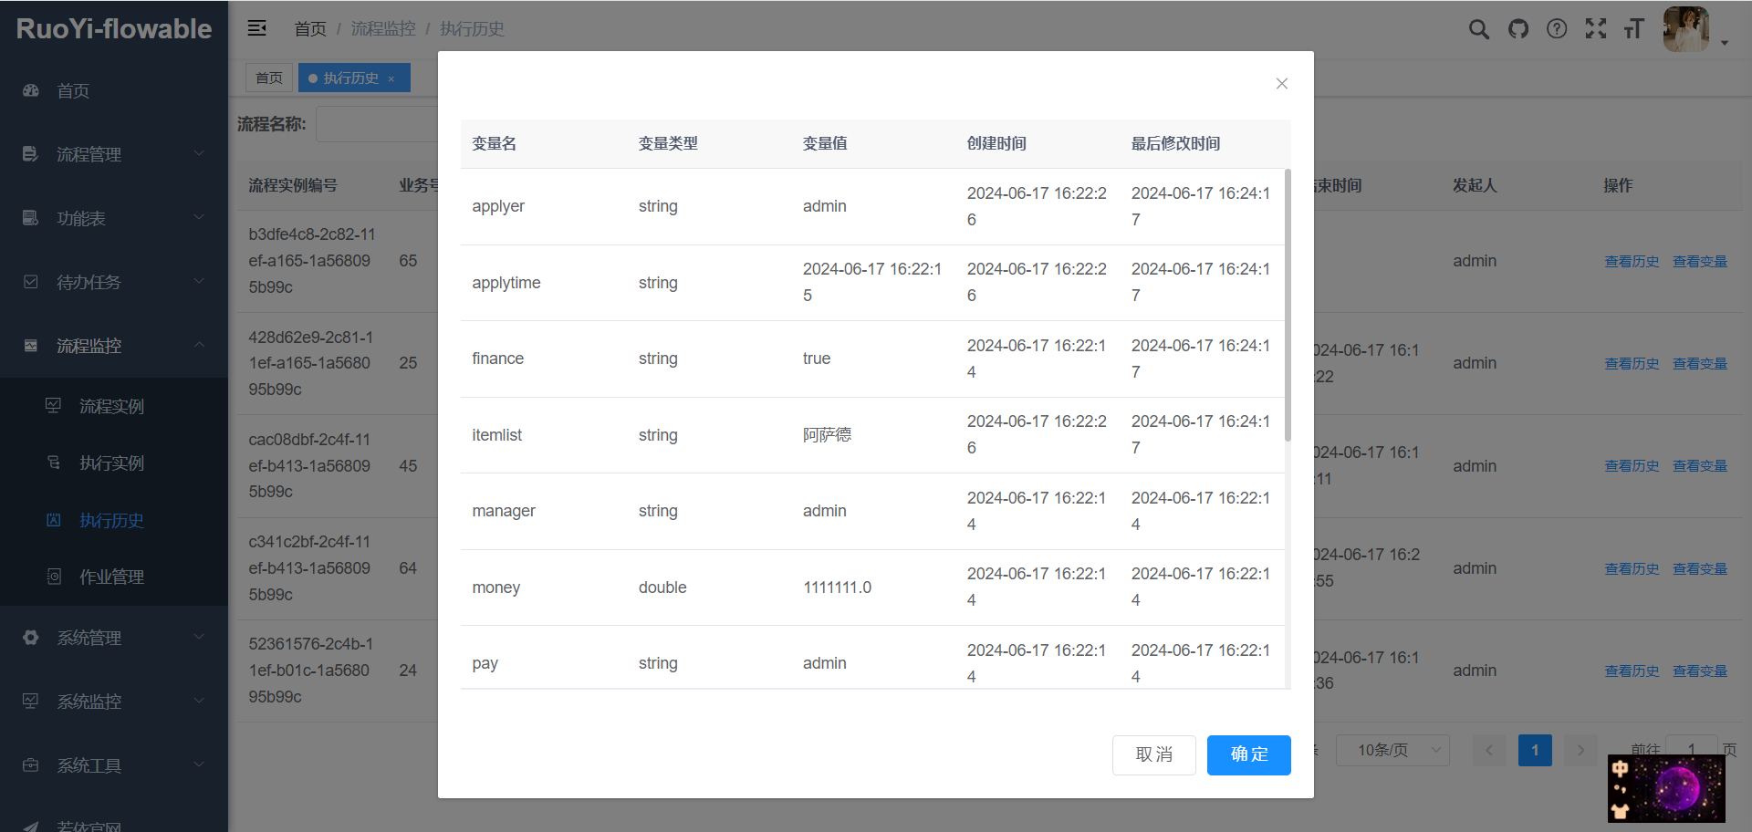Click the 流程实例 sidebar icon

point(53,406)
